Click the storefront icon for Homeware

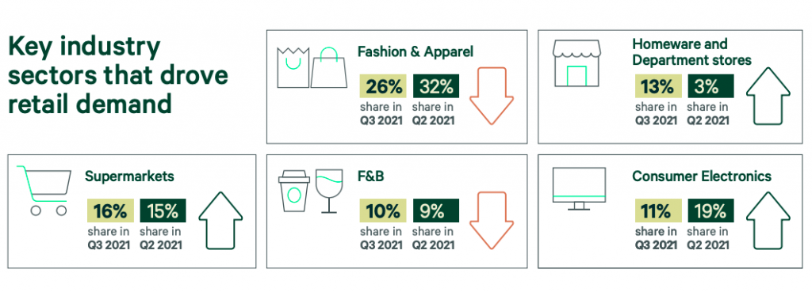pyautogui.click(x=576, y=63)
